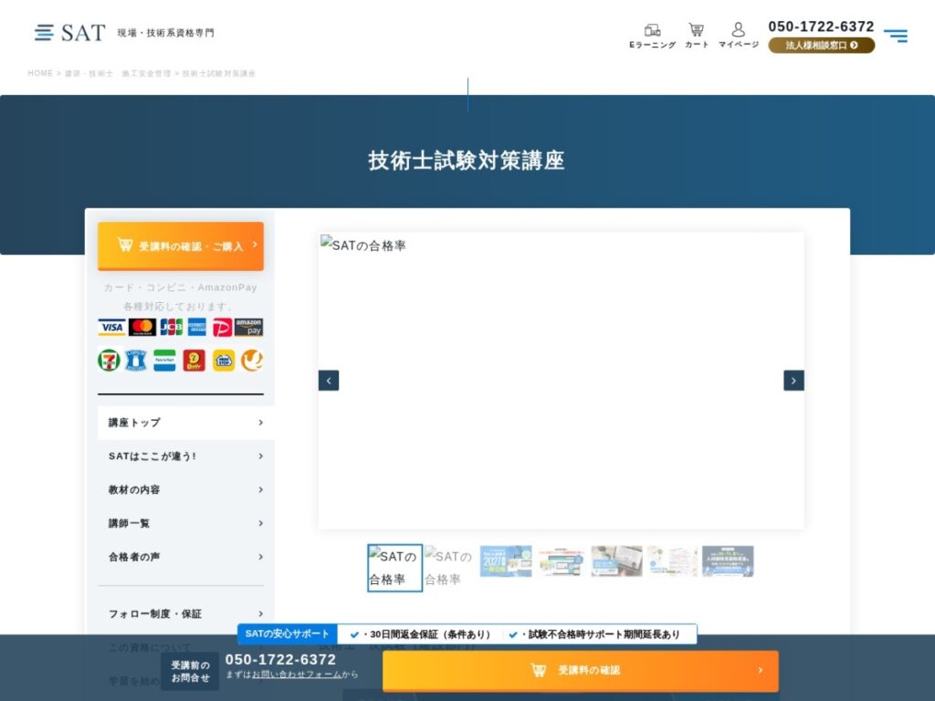935x701 pixels.
Task: Click the SAT logo
Action: click(x=69, y=32)
